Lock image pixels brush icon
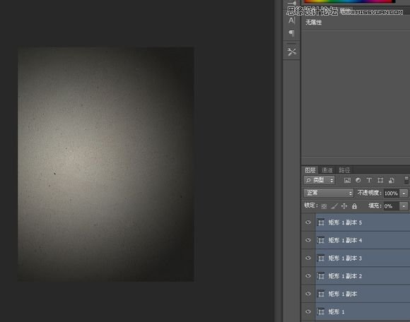The image size is (410, 322). 334,206
